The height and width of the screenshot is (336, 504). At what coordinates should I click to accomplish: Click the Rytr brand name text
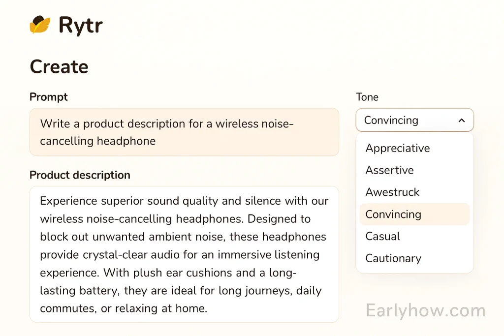[x=80, y=26]
